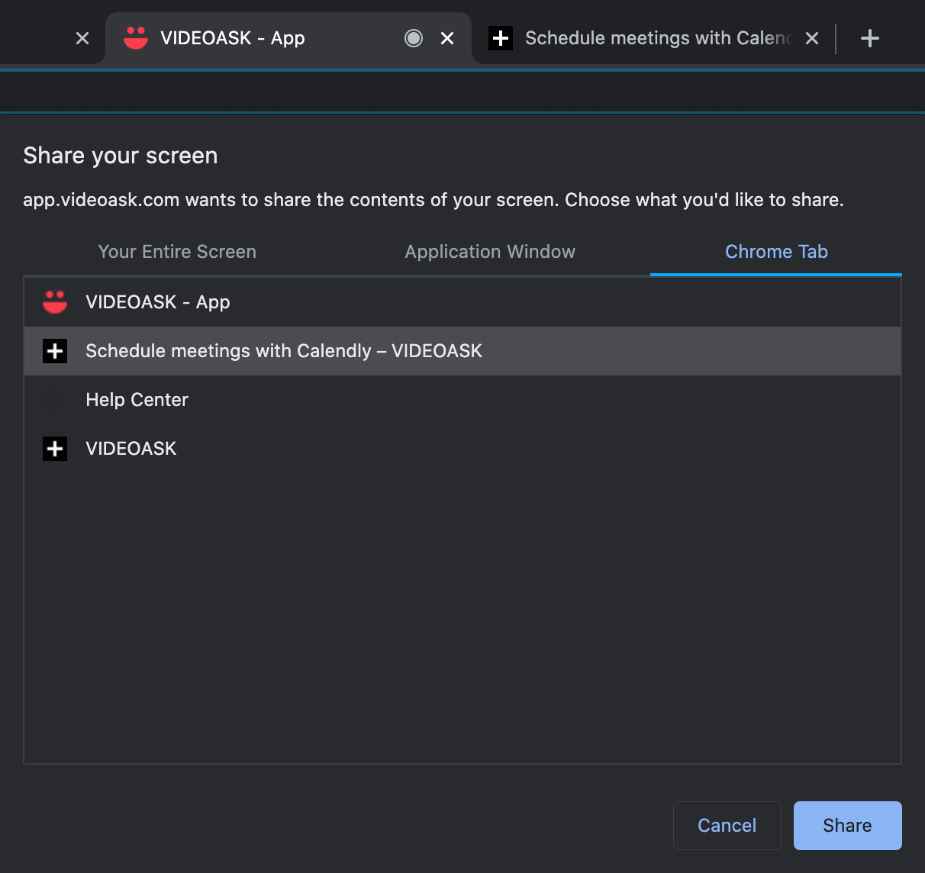Viewport: 925px width, 873px height.
Task: Click the VideoAsk smiley favicon in the list
Action: (x=55, y=302)
